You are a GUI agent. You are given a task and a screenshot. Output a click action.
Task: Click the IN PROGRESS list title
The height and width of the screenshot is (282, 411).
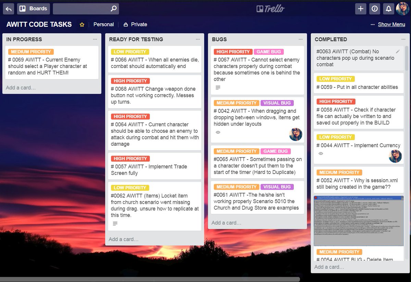pos(24,39)
